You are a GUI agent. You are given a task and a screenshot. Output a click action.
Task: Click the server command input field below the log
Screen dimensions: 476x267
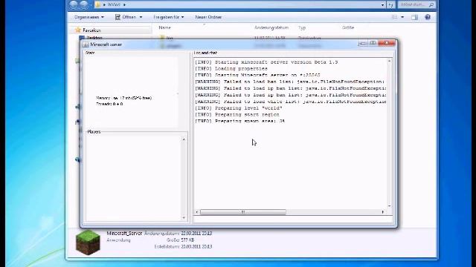[293, 220]
